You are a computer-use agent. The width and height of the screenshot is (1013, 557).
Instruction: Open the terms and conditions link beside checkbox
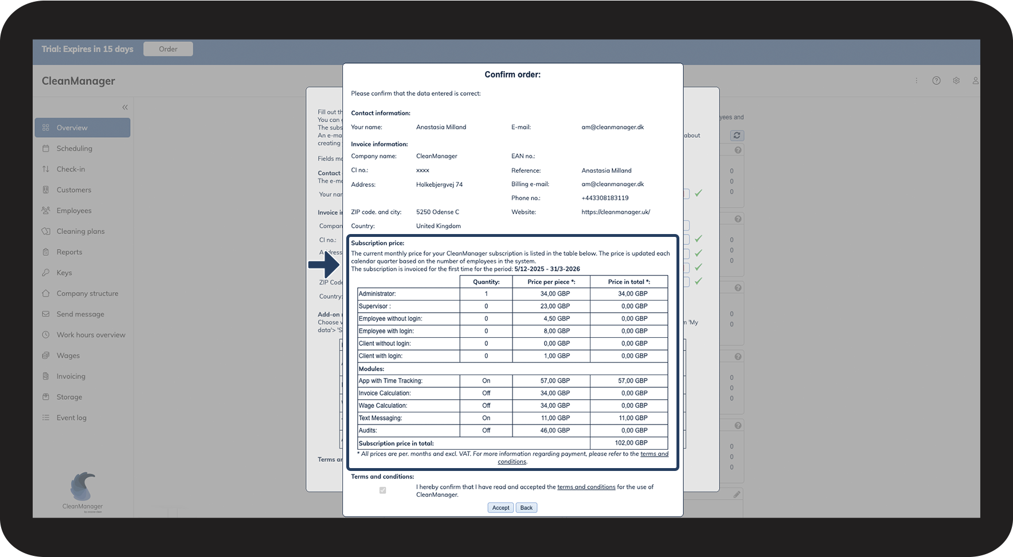click(x=586, y=487)
